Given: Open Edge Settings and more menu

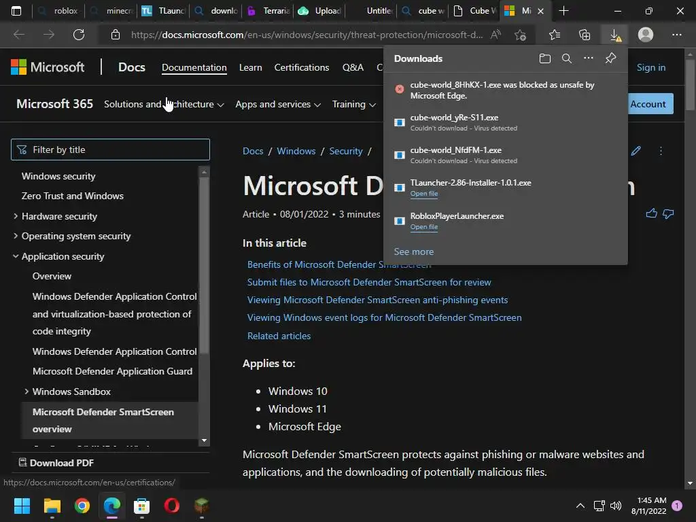Looking at the screenshot, I should pos(676,35).
